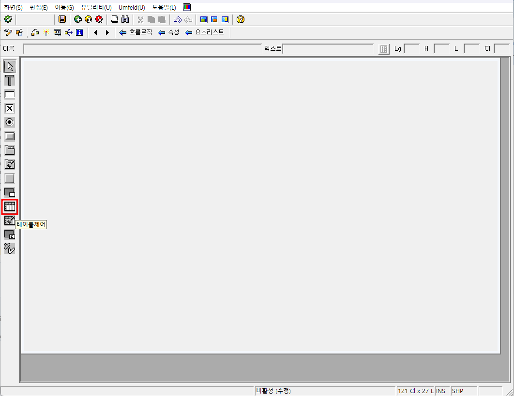
Task: Select the Text field tool (T icon)
Action: [x=10, y=80]
